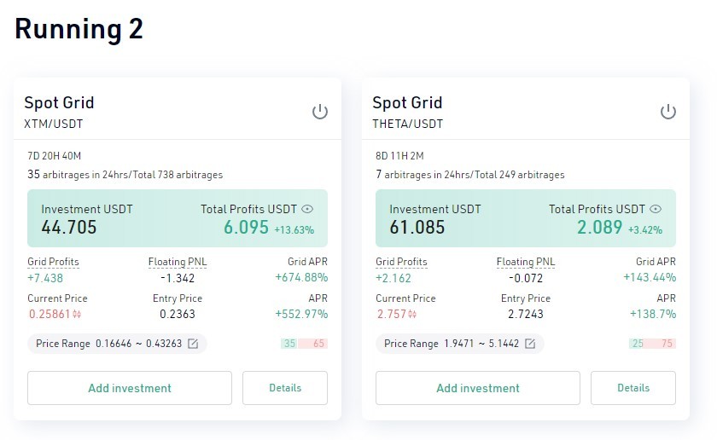Add investment to THETA/USDT bot
The width and height of the screenshot is (717, 440).
[x=478, y=388]
